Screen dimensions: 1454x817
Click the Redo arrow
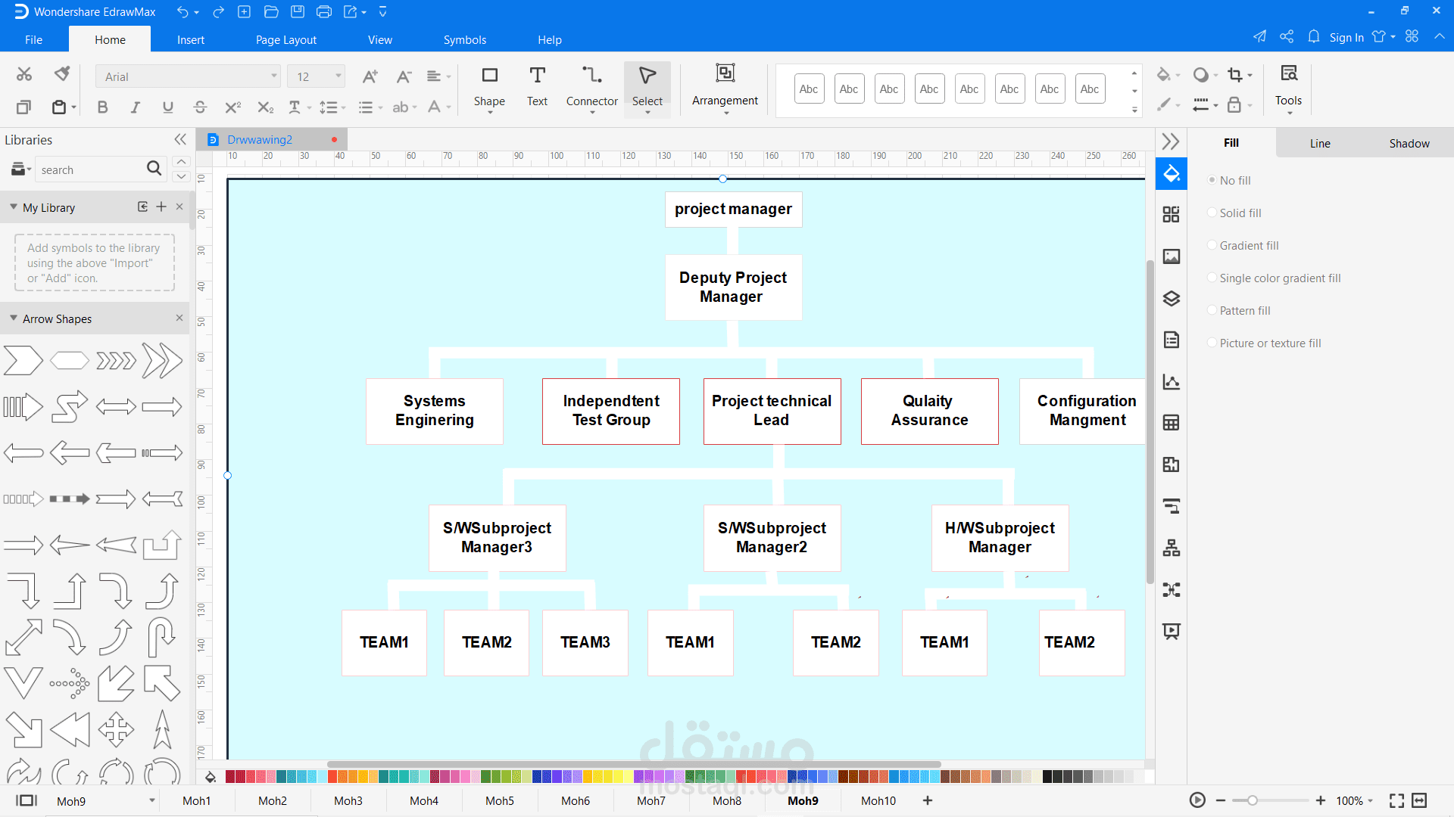pos(219,12)
